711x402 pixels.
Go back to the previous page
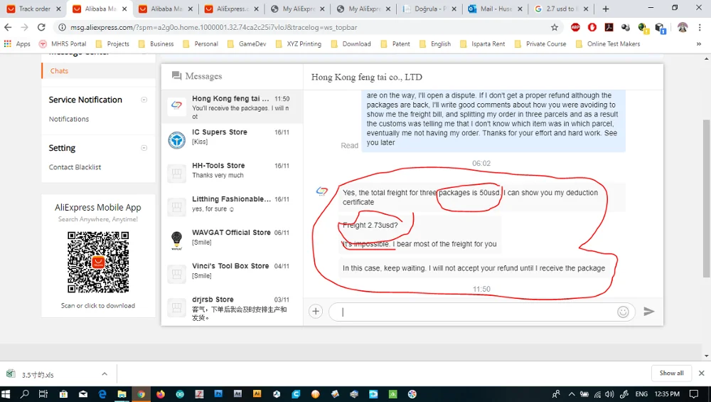[8, 27]
